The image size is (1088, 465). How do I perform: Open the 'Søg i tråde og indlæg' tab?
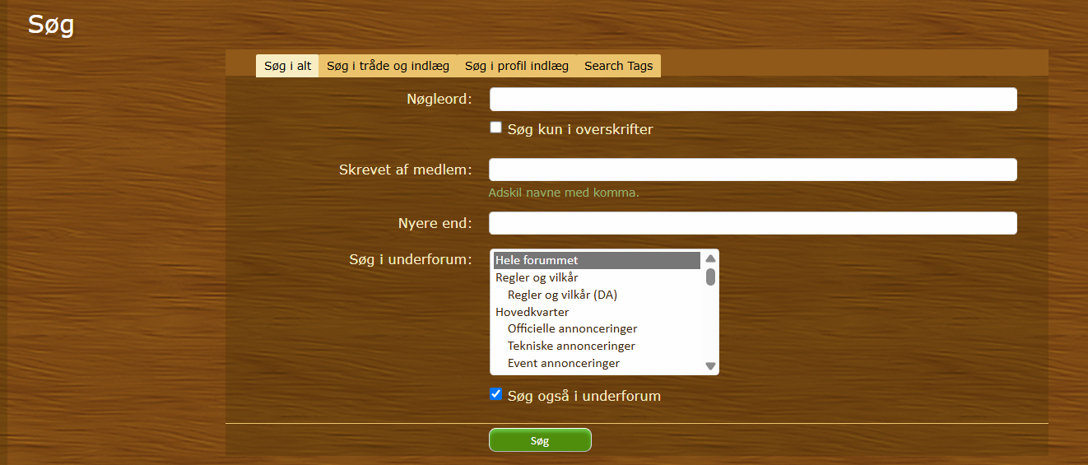388,66
